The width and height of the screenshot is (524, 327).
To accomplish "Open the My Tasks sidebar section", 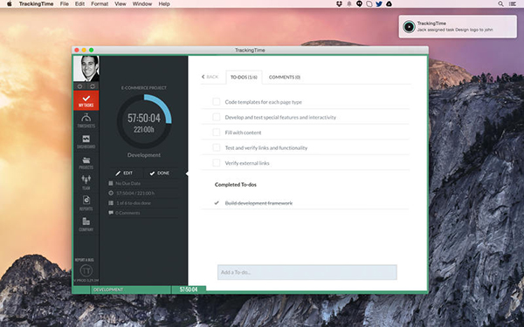I will point(86,100).
